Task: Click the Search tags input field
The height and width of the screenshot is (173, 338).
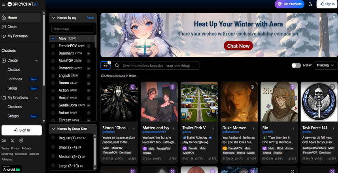Action: click(73, 29)
